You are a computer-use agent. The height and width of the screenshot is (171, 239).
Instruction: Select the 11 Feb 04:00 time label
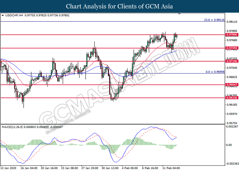[171, 168]
